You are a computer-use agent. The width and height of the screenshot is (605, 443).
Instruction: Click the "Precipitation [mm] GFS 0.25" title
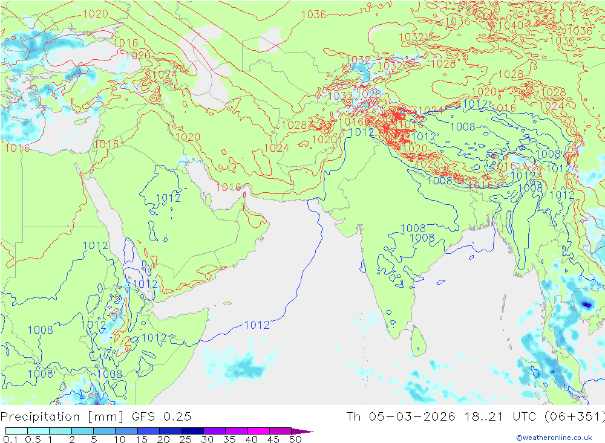(96, 417)
